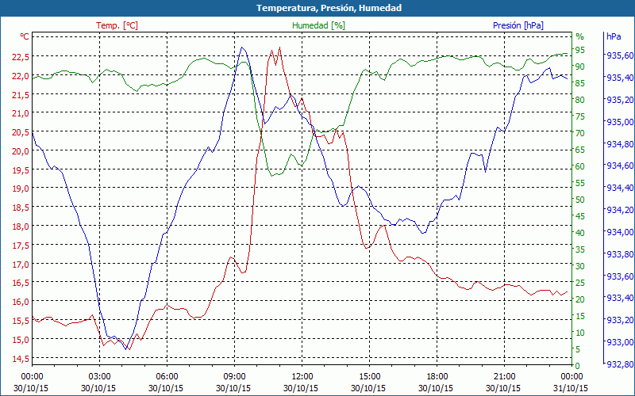This screenshot has height=396, width=635.
Task: Click the '15:00' time axis label
Action: (x=369, y=377)
